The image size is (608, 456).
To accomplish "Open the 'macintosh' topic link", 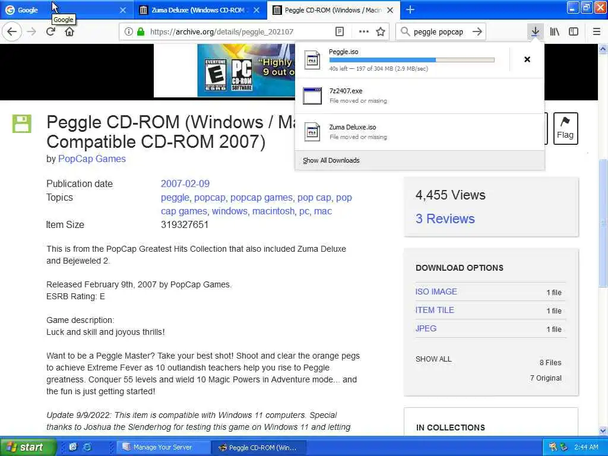I will pos(273,211).
